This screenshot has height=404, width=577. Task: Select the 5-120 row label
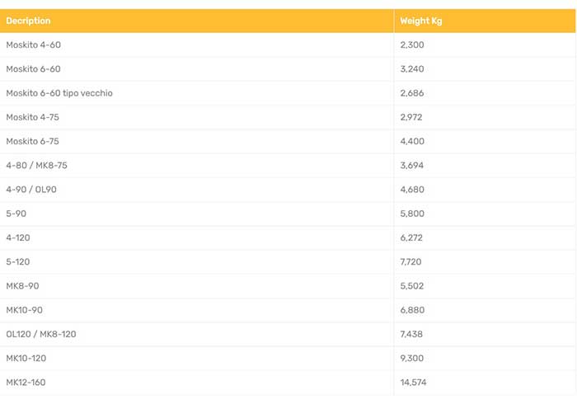tap(18, 261)
